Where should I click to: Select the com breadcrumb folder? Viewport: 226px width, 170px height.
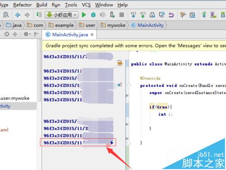click(35, 25)
